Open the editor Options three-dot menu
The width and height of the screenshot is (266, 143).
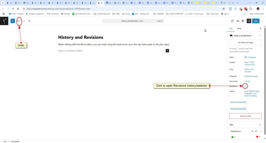(x=263, y=21)
